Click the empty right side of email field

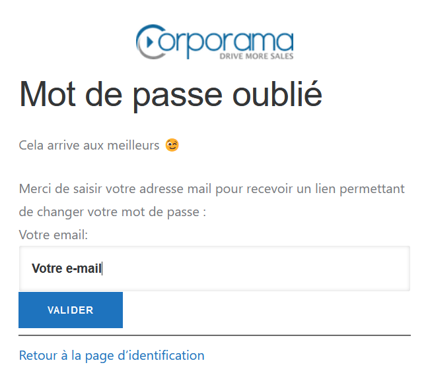point(317,269)
